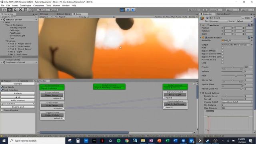The image size is (256, 144).
Task: Open the Windows Start menu
Action: point(4,140)
